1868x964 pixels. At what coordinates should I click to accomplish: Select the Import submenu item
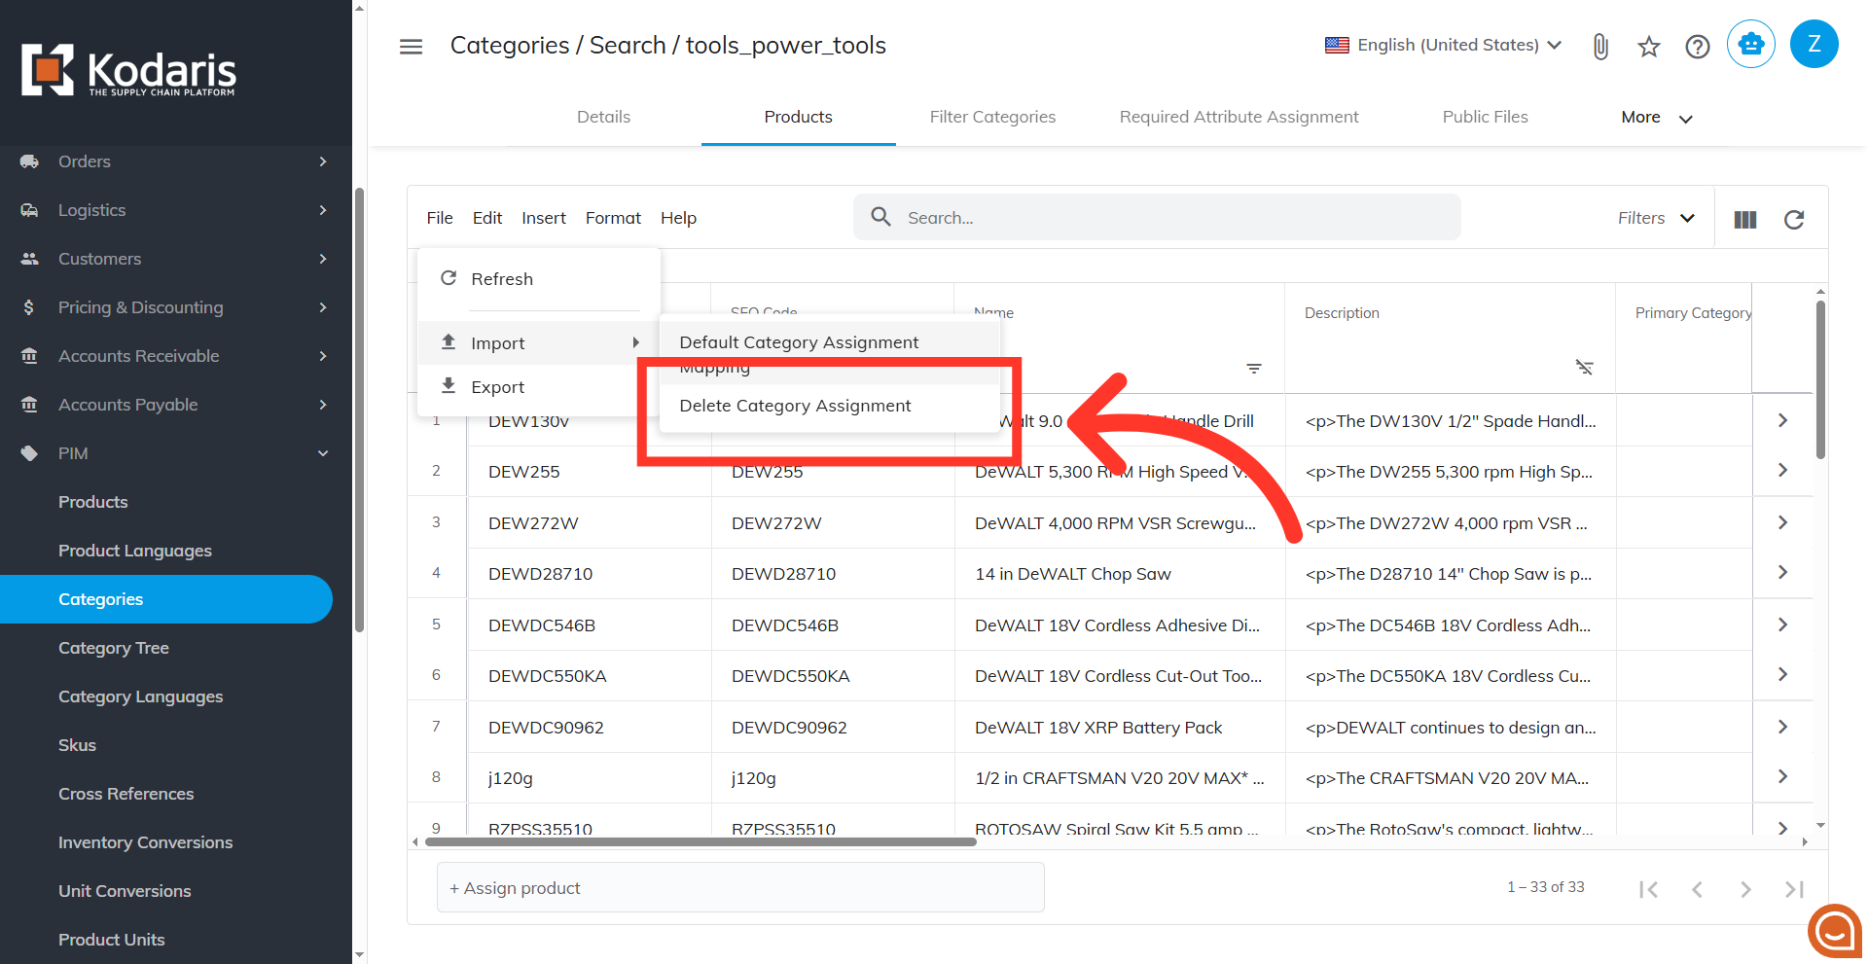pyautogui.click(x=539, y=343)
